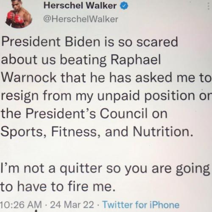Click the 10:26 AM timestamp

pos(21,205)
